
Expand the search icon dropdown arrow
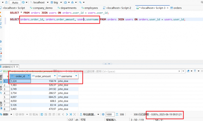coord(84,2)
